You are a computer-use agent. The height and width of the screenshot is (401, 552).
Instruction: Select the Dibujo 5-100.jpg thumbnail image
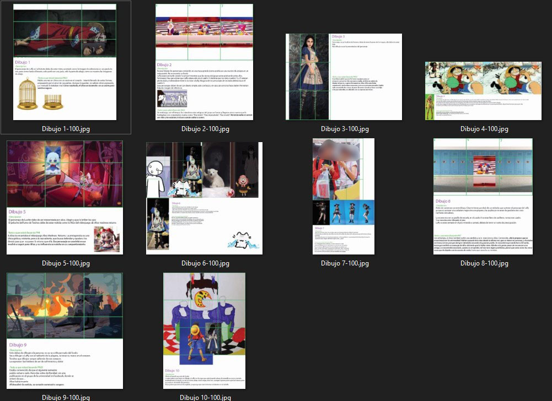coord(65,197)
